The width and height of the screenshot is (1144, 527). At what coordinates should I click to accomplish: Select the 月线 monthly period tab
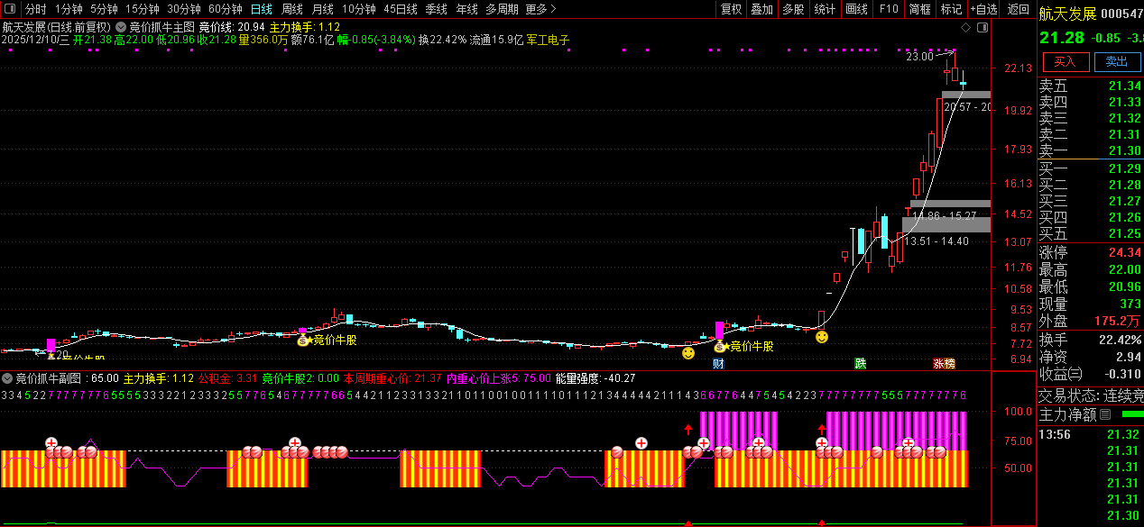(x=322, y=9)
